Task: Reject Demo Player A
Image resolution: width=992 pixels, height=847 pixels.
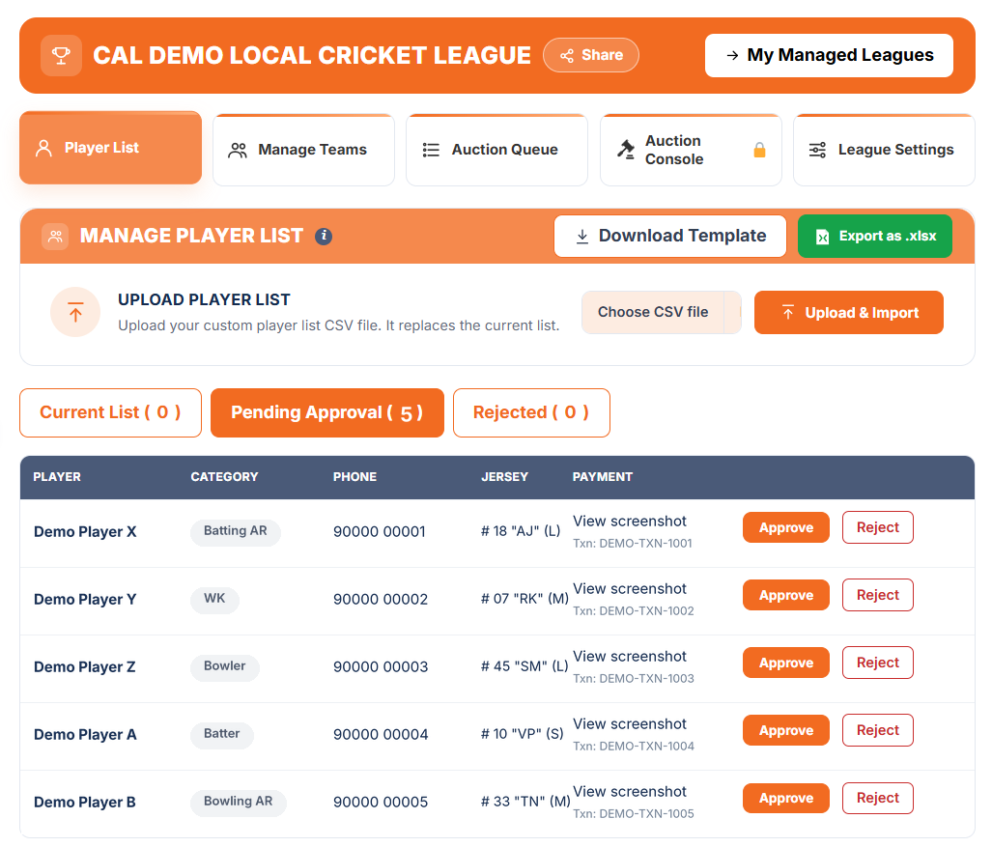Action: click(877, 730)
